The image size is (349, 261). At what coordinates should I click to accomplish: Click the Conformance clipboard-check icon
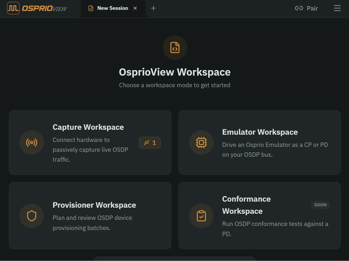[201, 216]
